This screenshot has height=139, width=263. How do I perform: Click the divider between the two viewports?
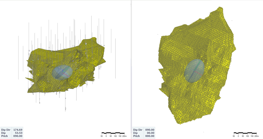click(131, 67)
